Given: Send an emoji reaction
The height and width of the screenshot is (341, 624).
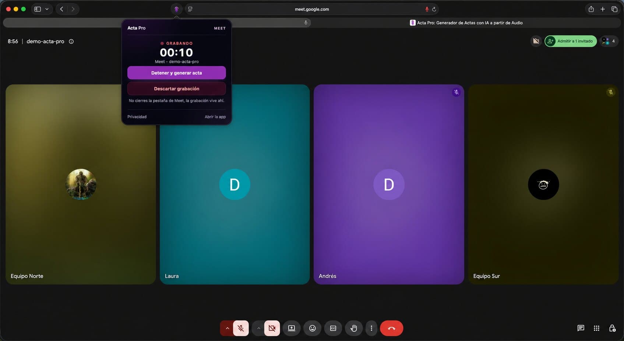Looking at the screenshot, I should pyautogui.click(x=312, y=328).
